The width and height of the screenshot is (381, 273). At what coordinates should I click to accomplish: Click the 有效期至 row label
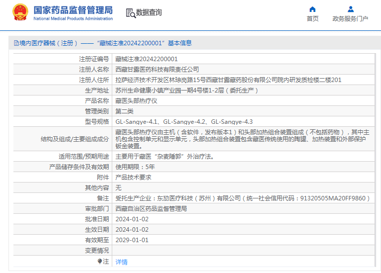tap(97, 240)
